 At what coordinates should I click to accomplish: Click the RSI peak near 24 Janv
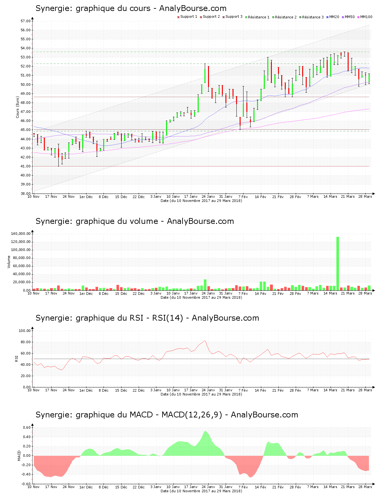click(x=205, y=341)
